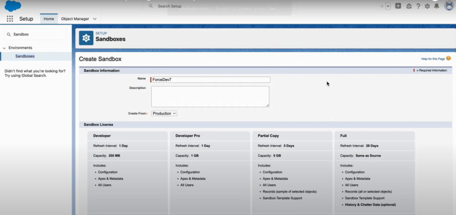Click the Full license card title

point(343,136)
